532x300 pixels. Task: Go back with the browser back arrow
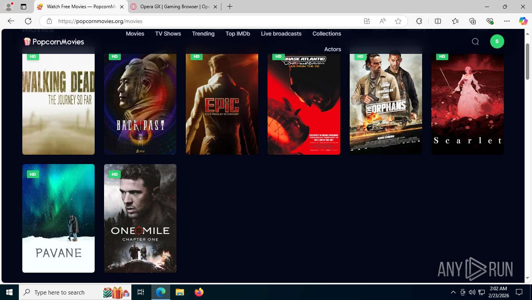(x=11, y=21)
